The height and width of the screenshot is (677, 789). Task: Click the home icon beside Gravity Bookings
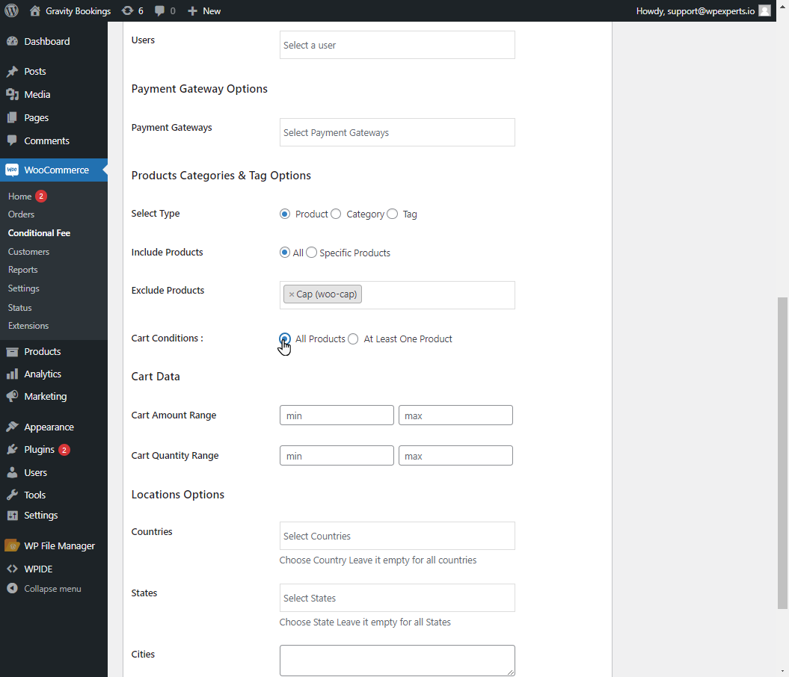click(34, 10)
